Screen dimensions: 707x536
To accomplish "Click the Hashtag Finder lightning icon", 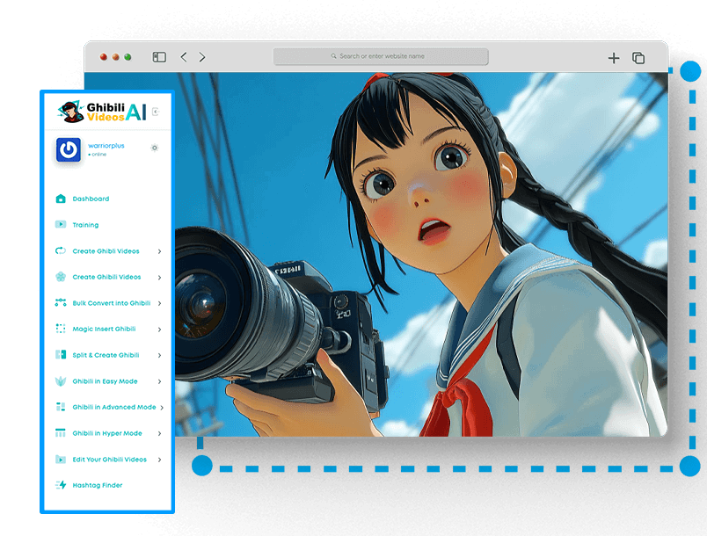I will (x=61, y=485).
